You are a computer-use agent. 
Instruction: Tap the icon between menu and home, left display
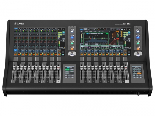61,29
